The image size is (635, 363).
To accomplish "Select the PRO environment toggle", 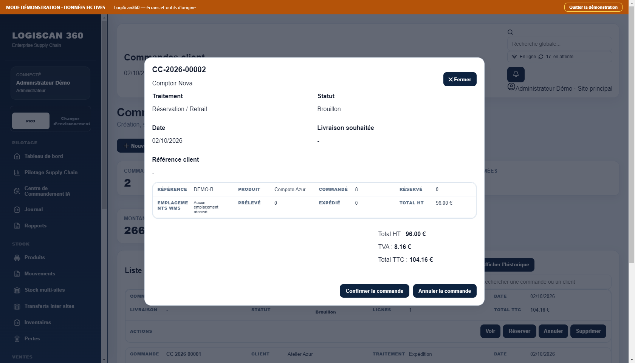I will (x=31, y=121).
